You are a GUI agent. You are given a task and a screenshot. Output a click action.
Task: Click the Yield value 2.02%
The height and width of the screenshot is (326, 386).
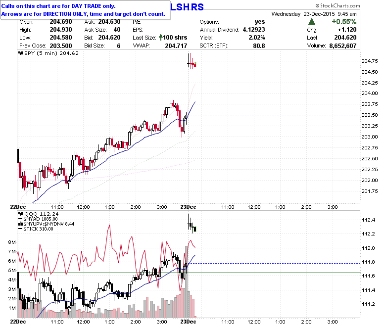(257, 38)
